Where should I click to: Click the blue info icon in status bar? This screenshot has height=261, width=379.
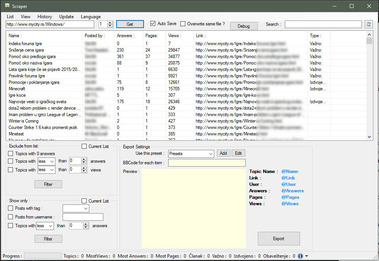[300, 256]
